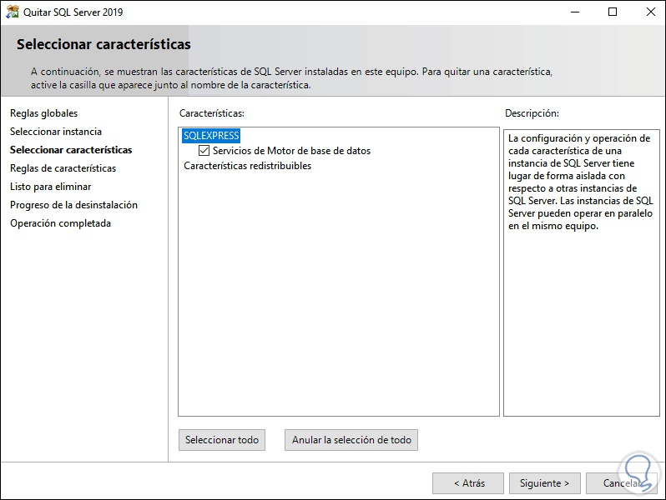Cancel the uninstall wizard
Screen dimensions: 666x500
tap(621, 483)
